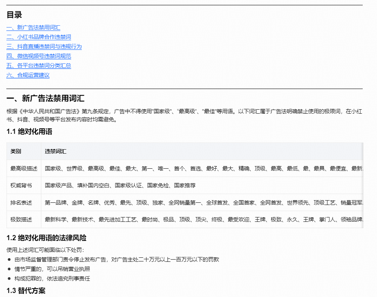Select the 极致描述 row label
The image size is (377, 297).
click(x=21, y=219)
